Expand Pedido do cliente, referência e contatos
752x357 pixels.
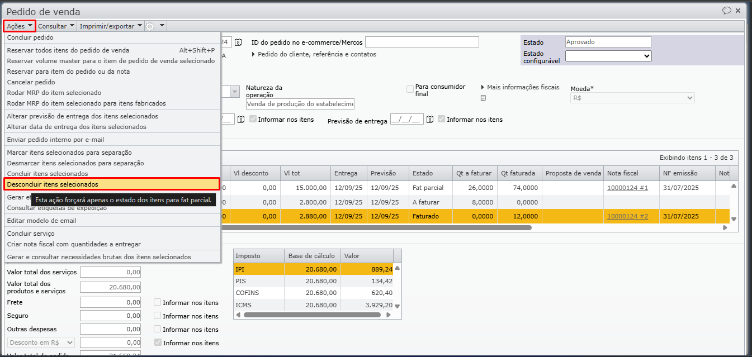[x=313, y=54]
